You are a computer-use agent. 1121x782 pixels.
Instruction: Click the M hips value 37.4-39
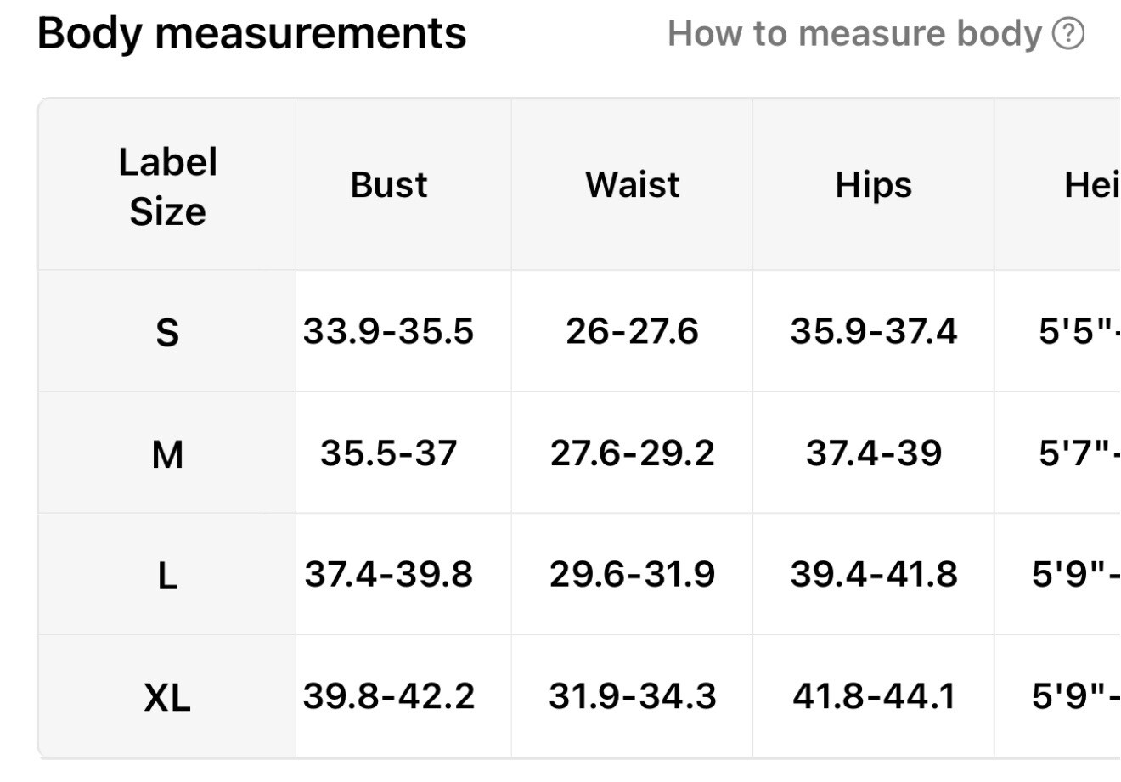[873, 453]
